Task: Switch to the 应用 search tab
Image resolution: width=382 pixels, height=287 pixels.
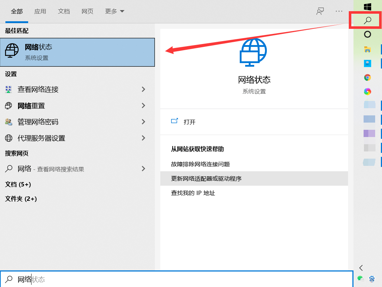Action: point(40,11)
